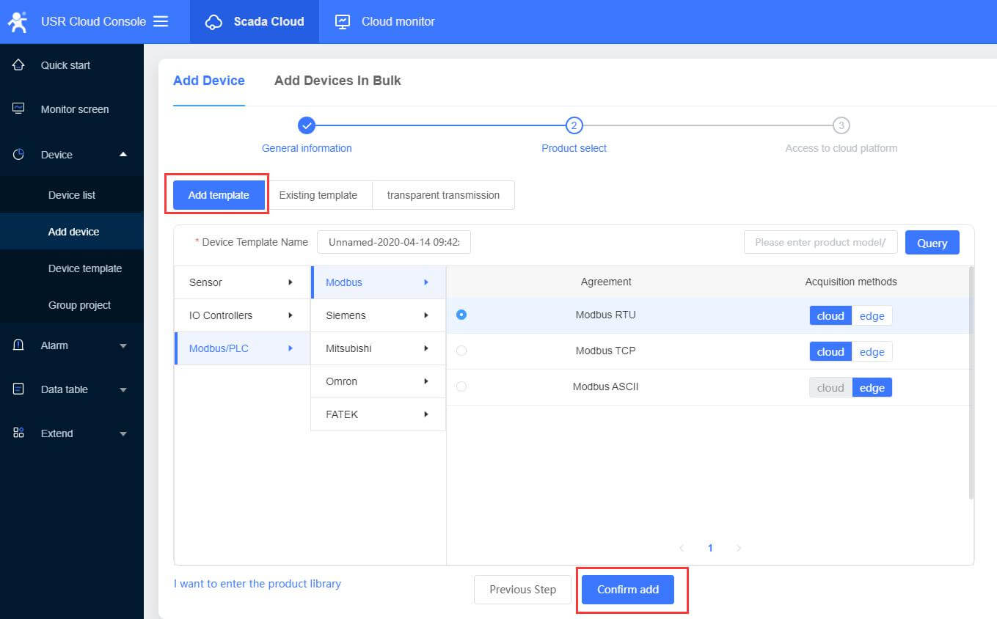Image resolution: width=997 pixels, height=619 pixels.
Task: Click the product list vertical scrollbar
Action: click(971, 383)
